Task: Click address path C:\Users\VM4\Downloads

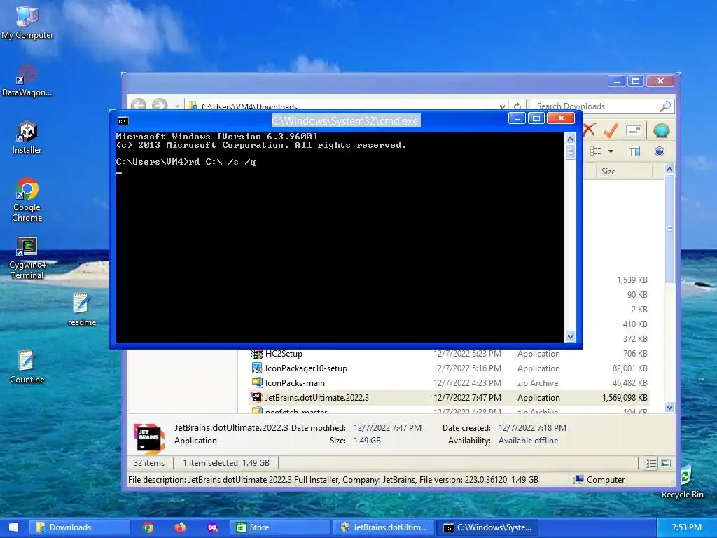Action: tap(250, 107)
